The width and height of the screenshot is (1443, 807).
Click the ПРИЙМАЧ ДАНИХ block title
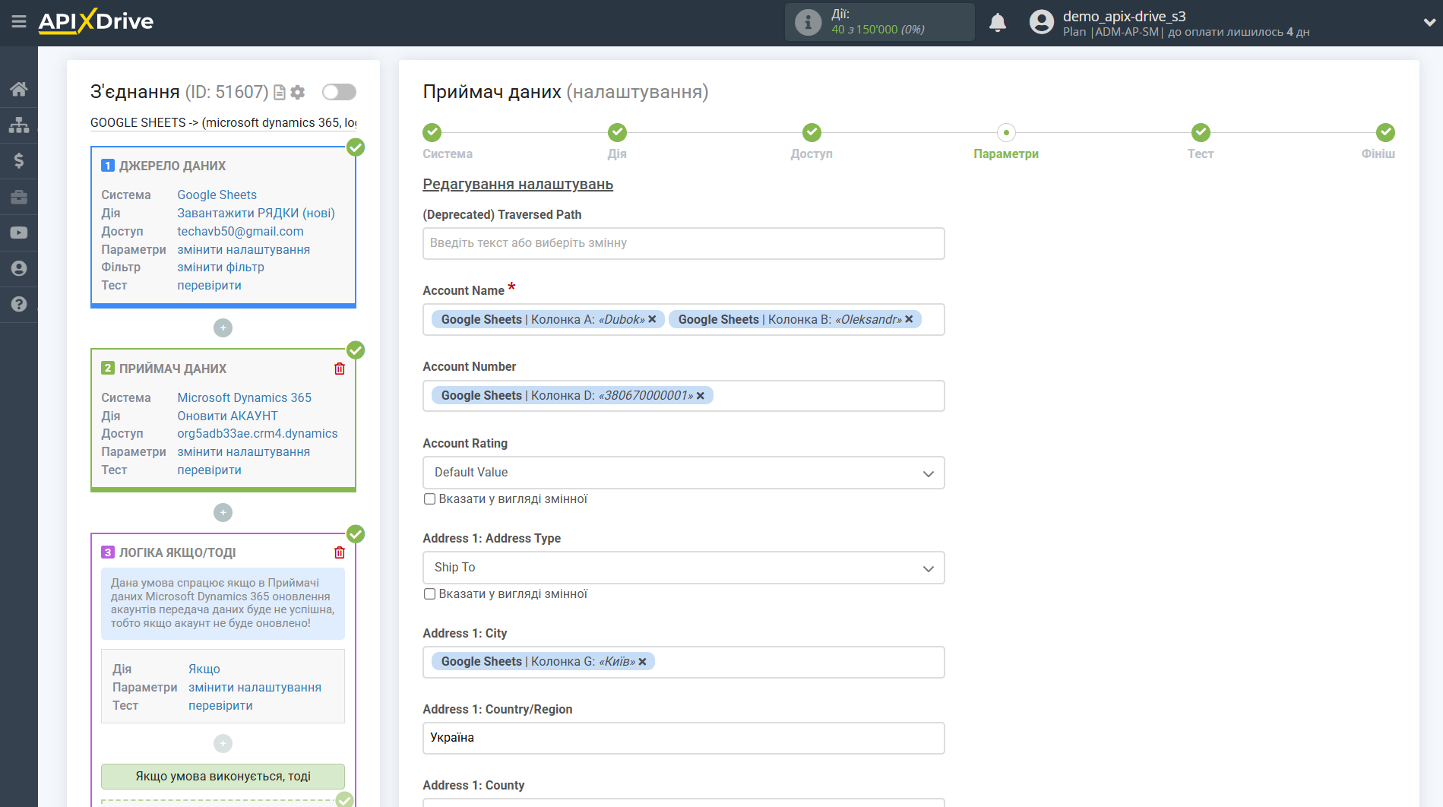pyautogui.click(x=172, y=369)
